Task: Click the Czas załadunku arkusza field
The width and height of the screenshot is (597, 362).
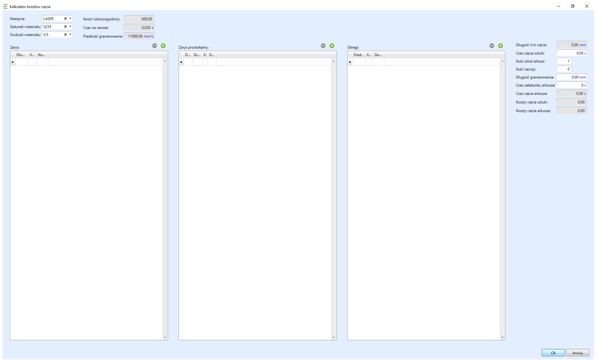Action: 571,85
